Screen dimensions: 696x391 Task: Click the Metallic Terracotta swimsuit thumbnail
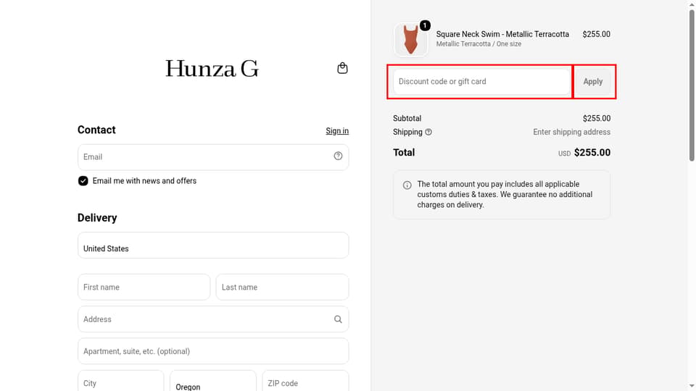410,40
